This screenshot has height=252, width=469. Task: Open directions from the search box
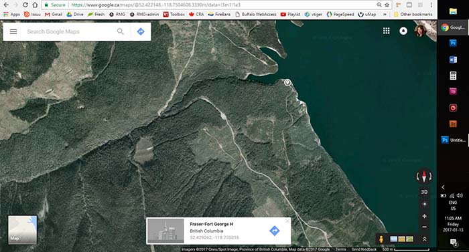[x=141, y=31]
